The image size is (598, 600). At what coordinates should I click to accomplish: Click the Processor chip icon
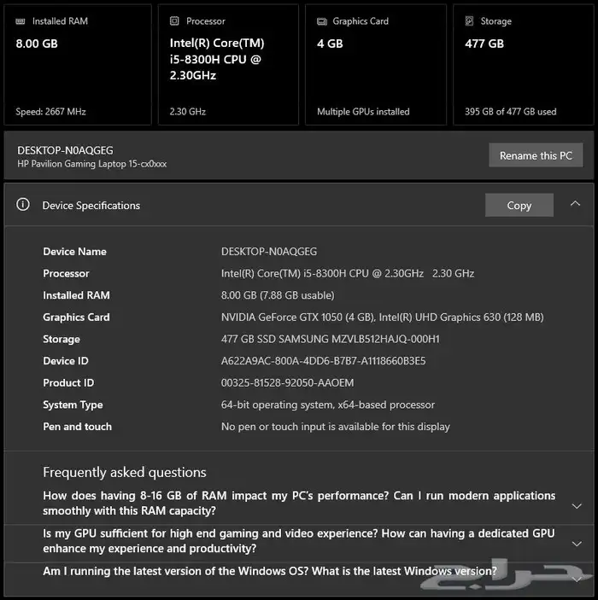174,21
